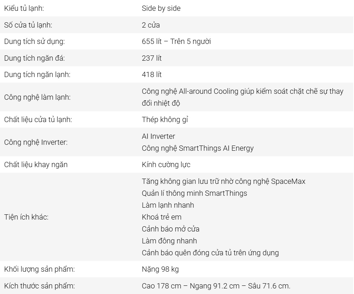Viewport: 354px width, 294px height.
Task: Click the "Kính cường lực" value
Action: pos(166,164)
